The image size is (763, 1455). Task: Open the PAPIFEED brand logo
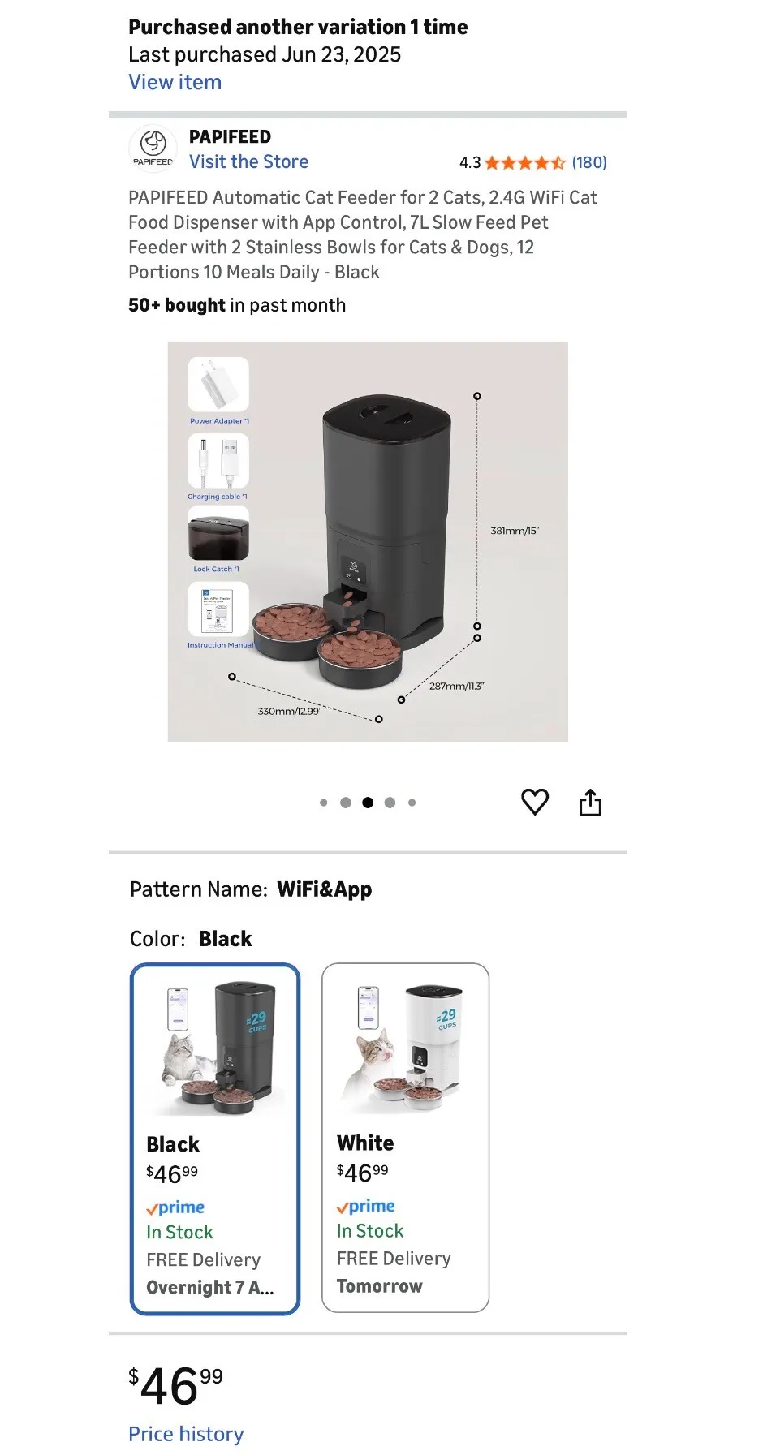(153, 149)
